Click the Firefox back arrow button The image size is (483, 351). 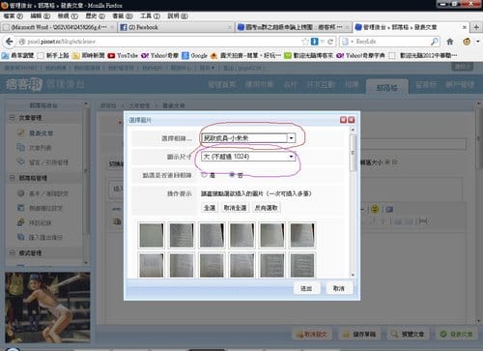(x=9, y=42)
